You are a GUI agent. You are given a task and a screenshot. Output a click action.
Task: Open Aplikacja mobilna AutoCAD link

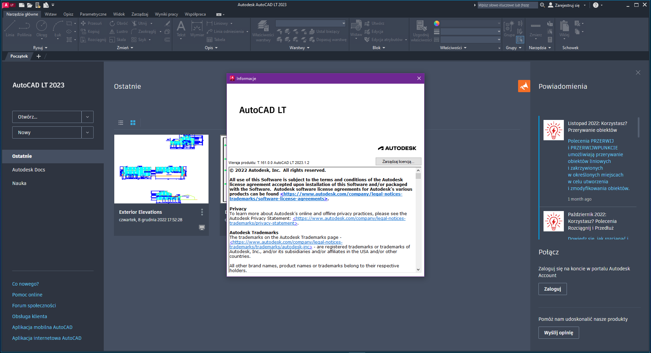42,327
